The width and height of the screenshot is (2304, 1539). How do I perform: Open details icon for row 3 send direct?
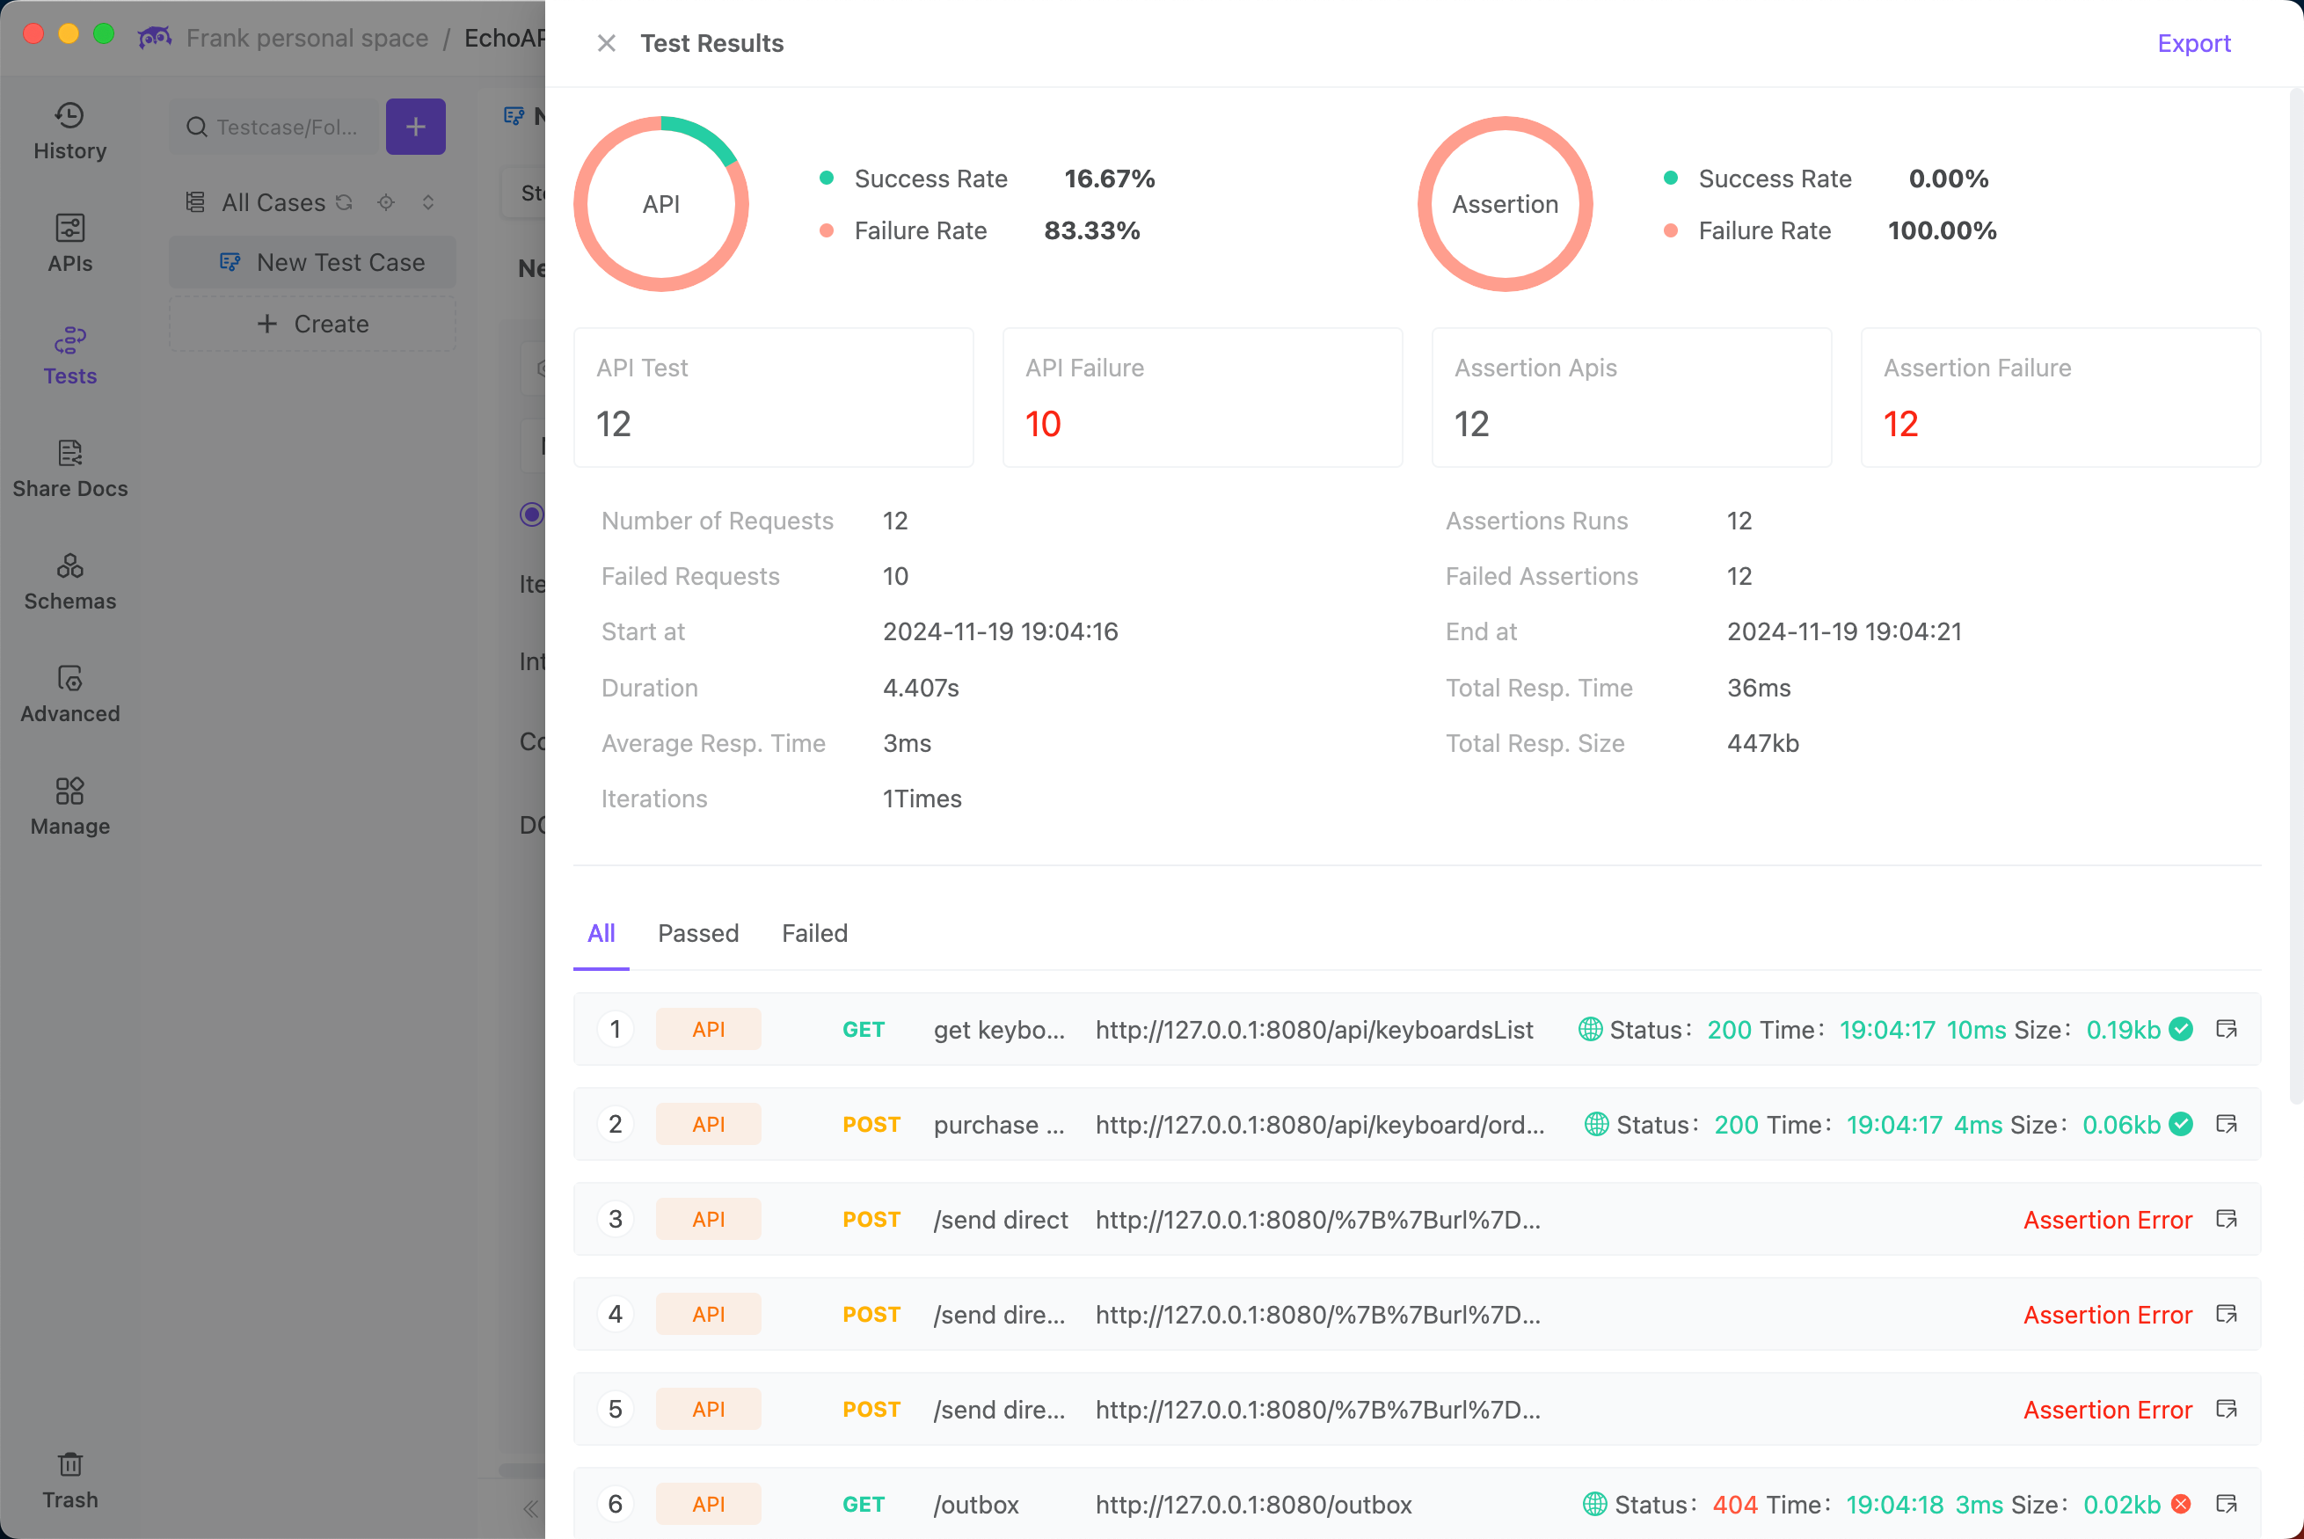pyautogui.click(x=2227, y=1219)
